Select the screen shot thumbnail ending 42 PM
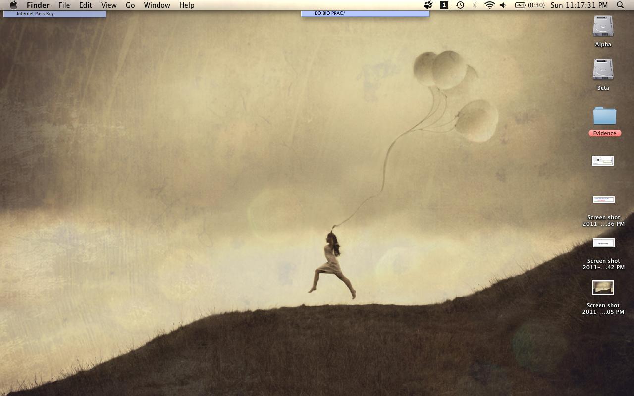The height and width of the screenshot is (396, 634). point(604,243)
